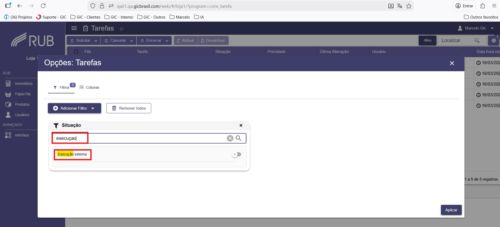Open the GIC - Clientes bookmark folder
Image resolution: width=500 pixels, height=227 pixels.
point(86,17)
